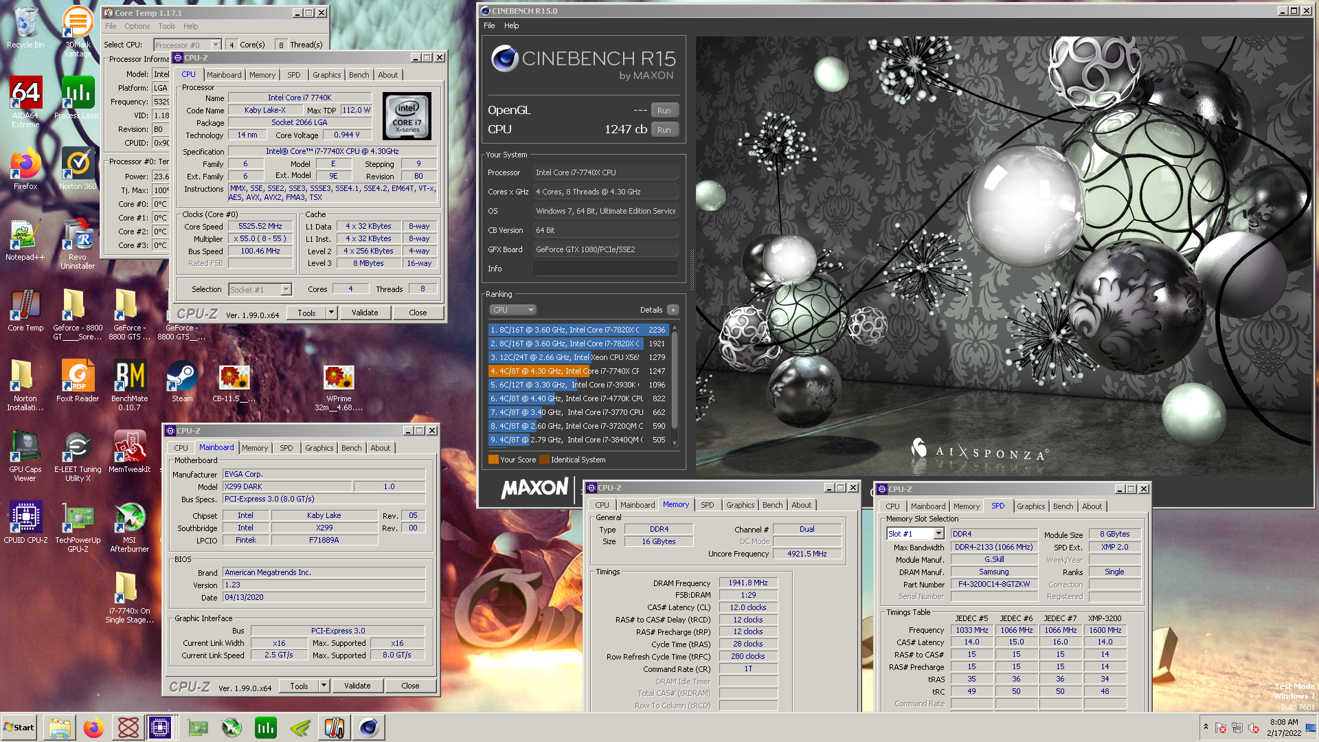Image resolution: width=1319 pixels, height=742 pixels.
Task: Switch to the About tab in the SPD CPU-Z window
Action: coord(1092,506)
